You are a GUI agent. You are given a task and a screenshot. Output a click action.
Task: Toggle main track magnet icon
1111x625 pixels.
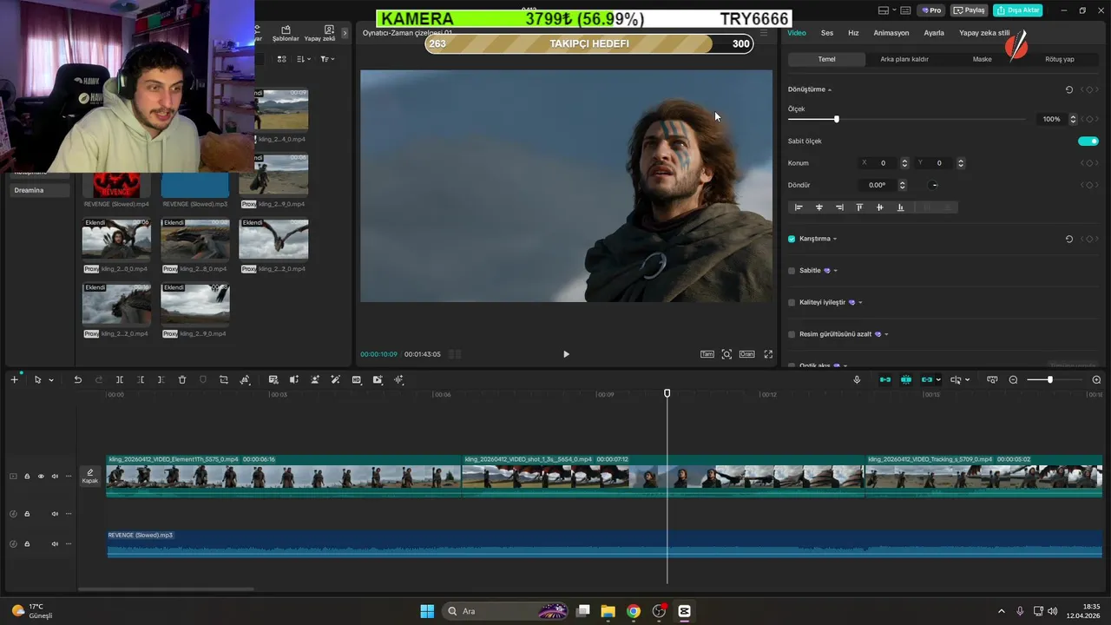pyautogui.click(x=885, y=380)
